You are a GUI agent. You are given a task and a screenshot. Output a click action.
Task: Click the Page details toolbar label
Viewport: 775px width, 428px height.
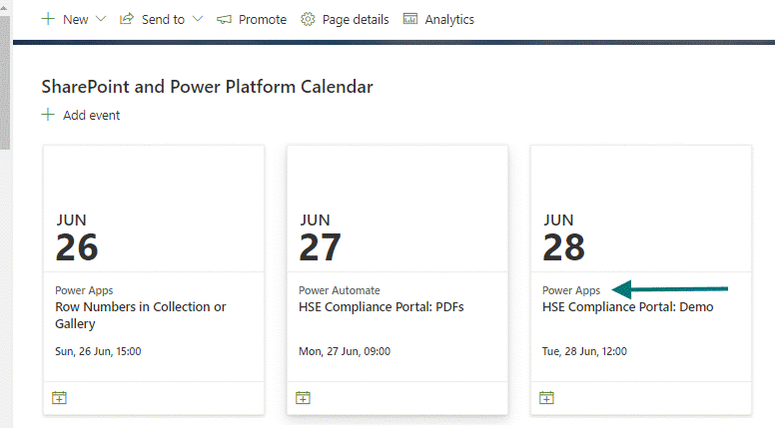point(355,19)
